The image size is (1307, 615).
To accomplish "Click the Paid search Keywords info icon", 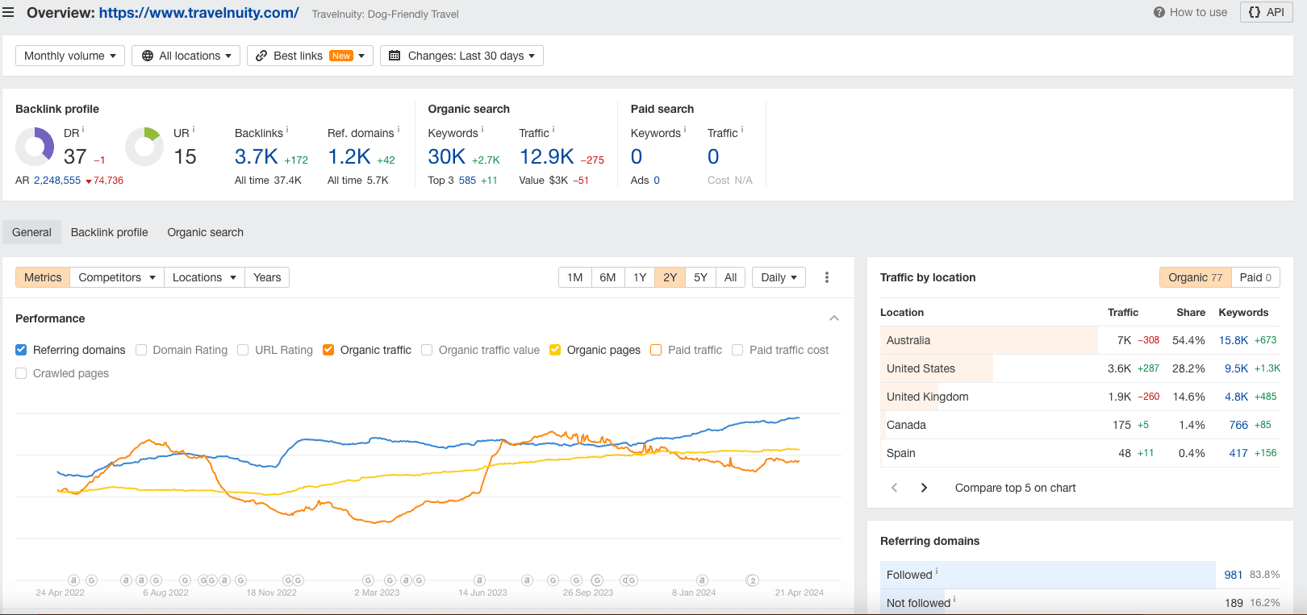I will pos(685,130).
